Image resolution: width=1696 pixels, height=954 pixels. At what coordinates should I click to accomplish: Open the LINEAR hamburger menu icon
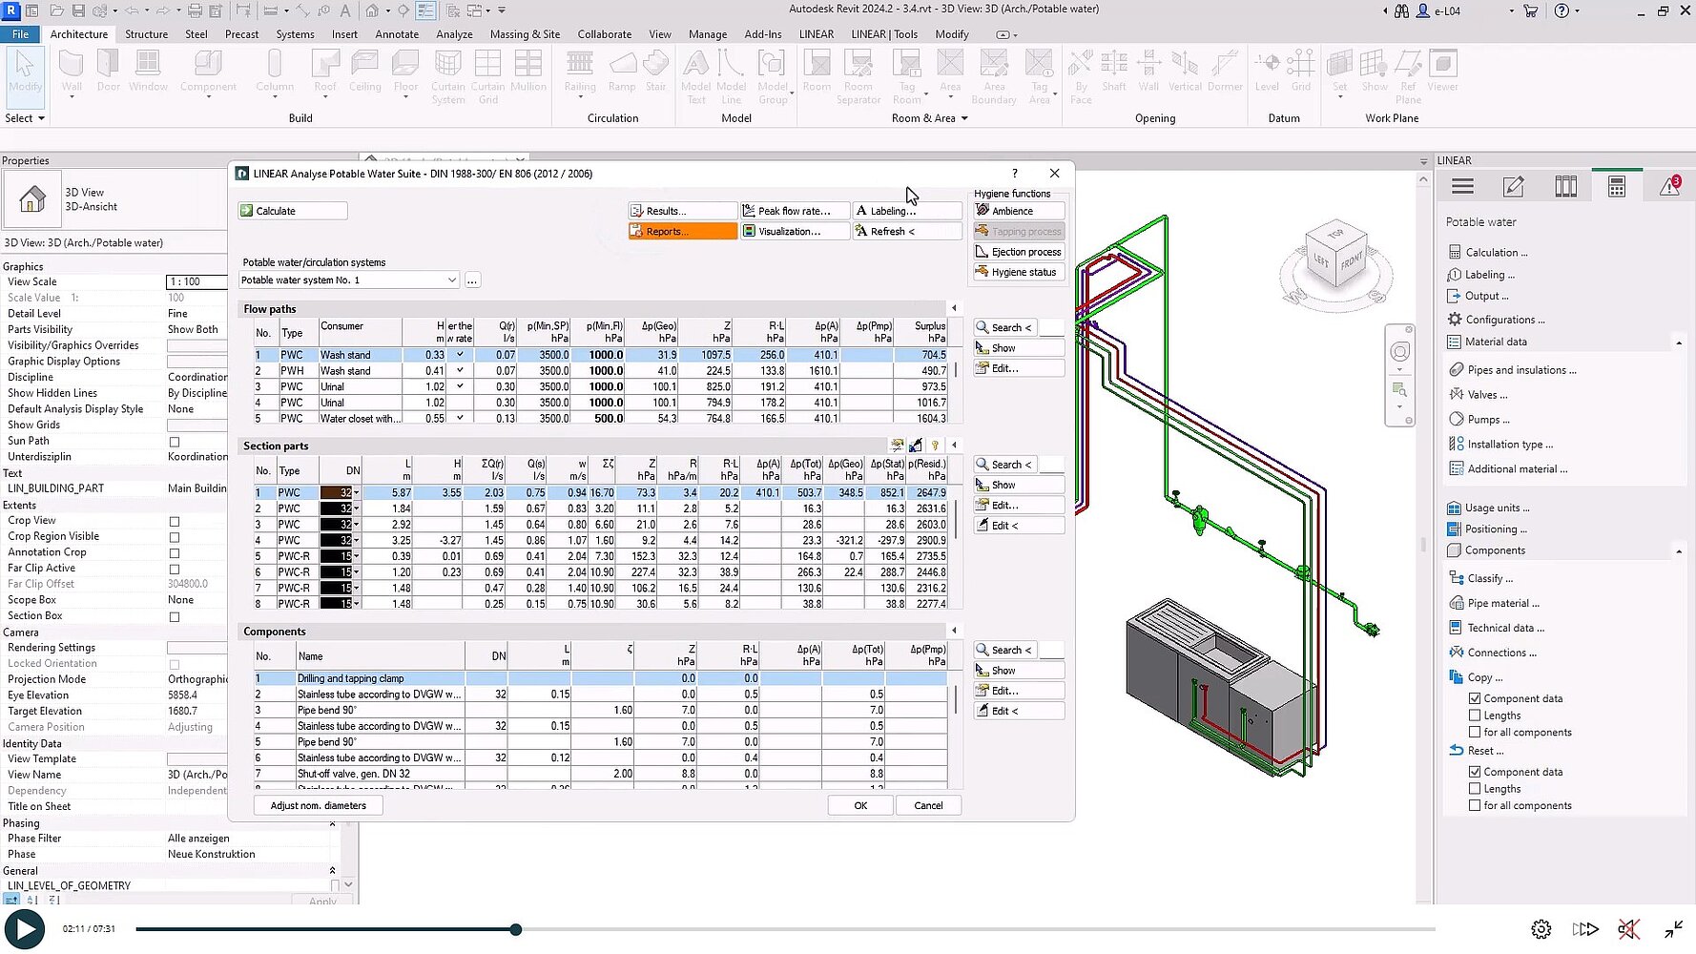(x=1462, y=187)
